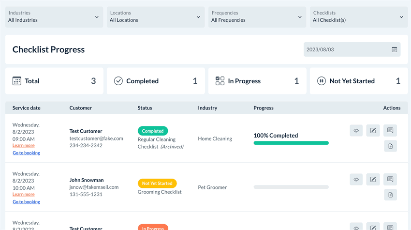The width and height of the screenshot is (411, 230).
Task: Filter by Completed checklists card
Action: [156, 81]
